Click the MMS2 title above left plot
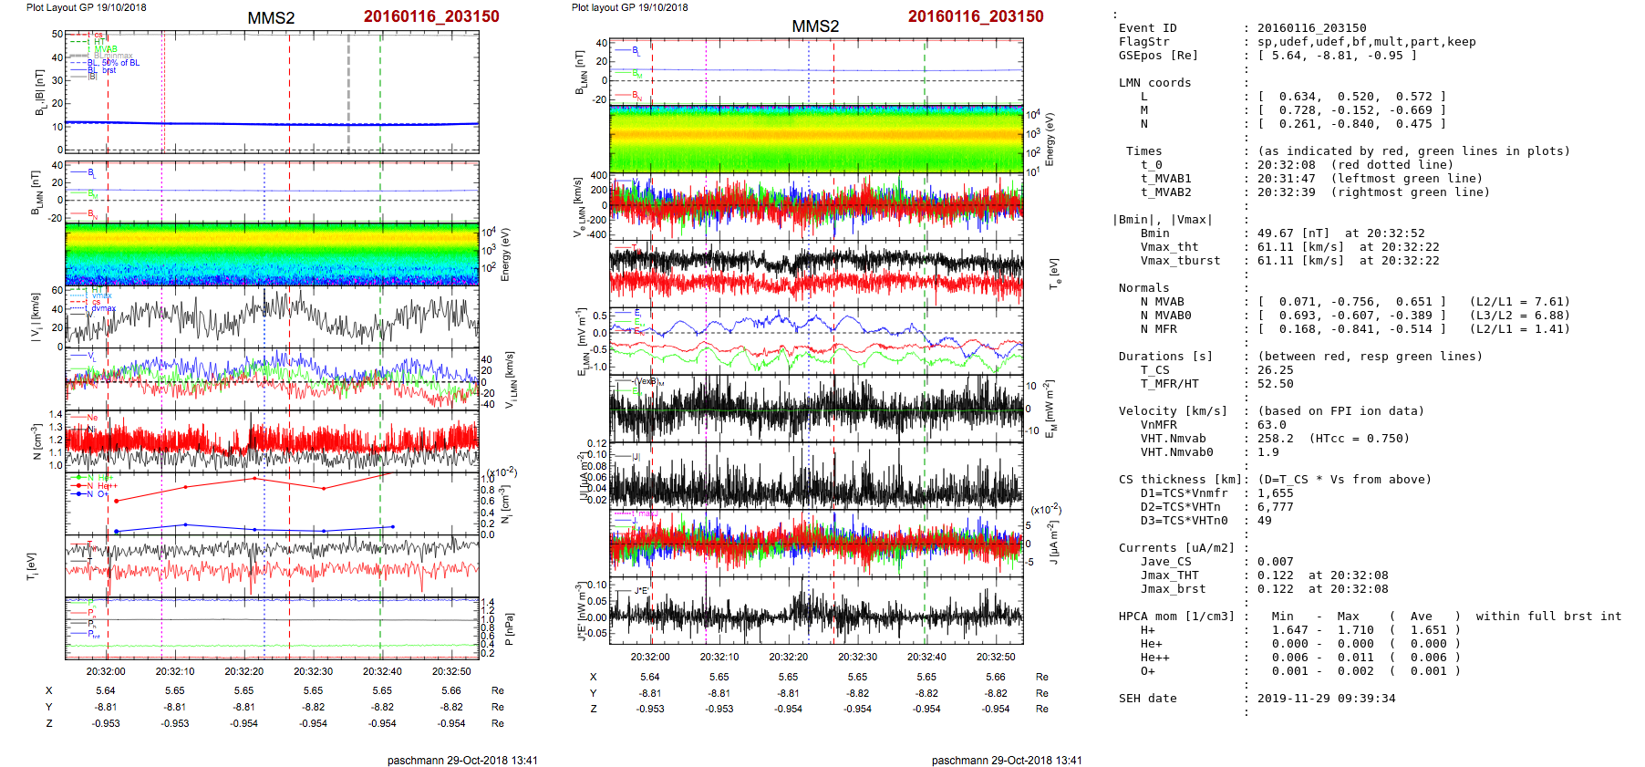The height and width of the screenshot is (767, 1645). click(271, 18)
